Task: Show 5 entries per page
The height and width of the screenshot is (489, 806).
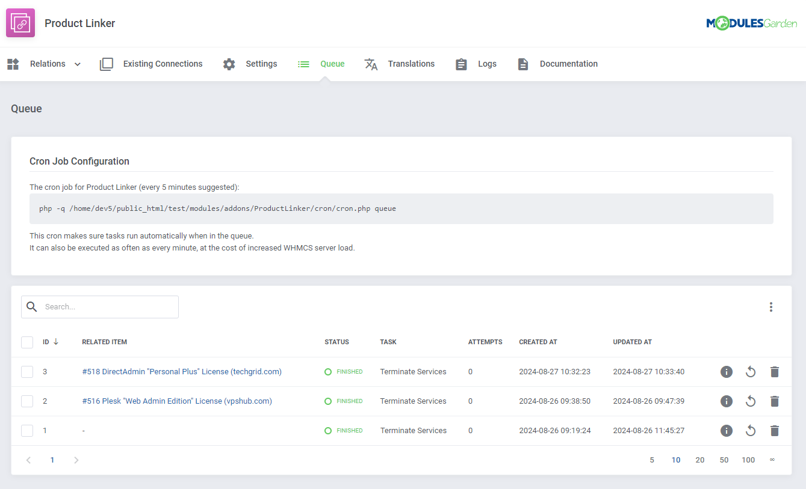Action: (x=652, y=460)
